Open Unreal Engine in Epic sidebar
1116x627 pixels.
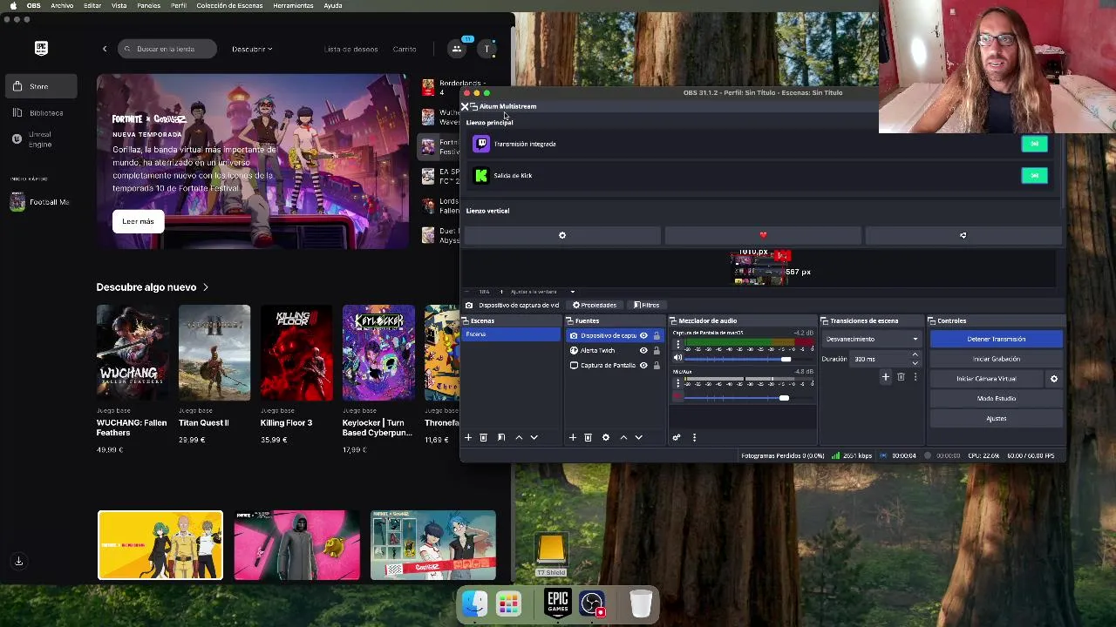pyautogui.click(x=39, y=139)
